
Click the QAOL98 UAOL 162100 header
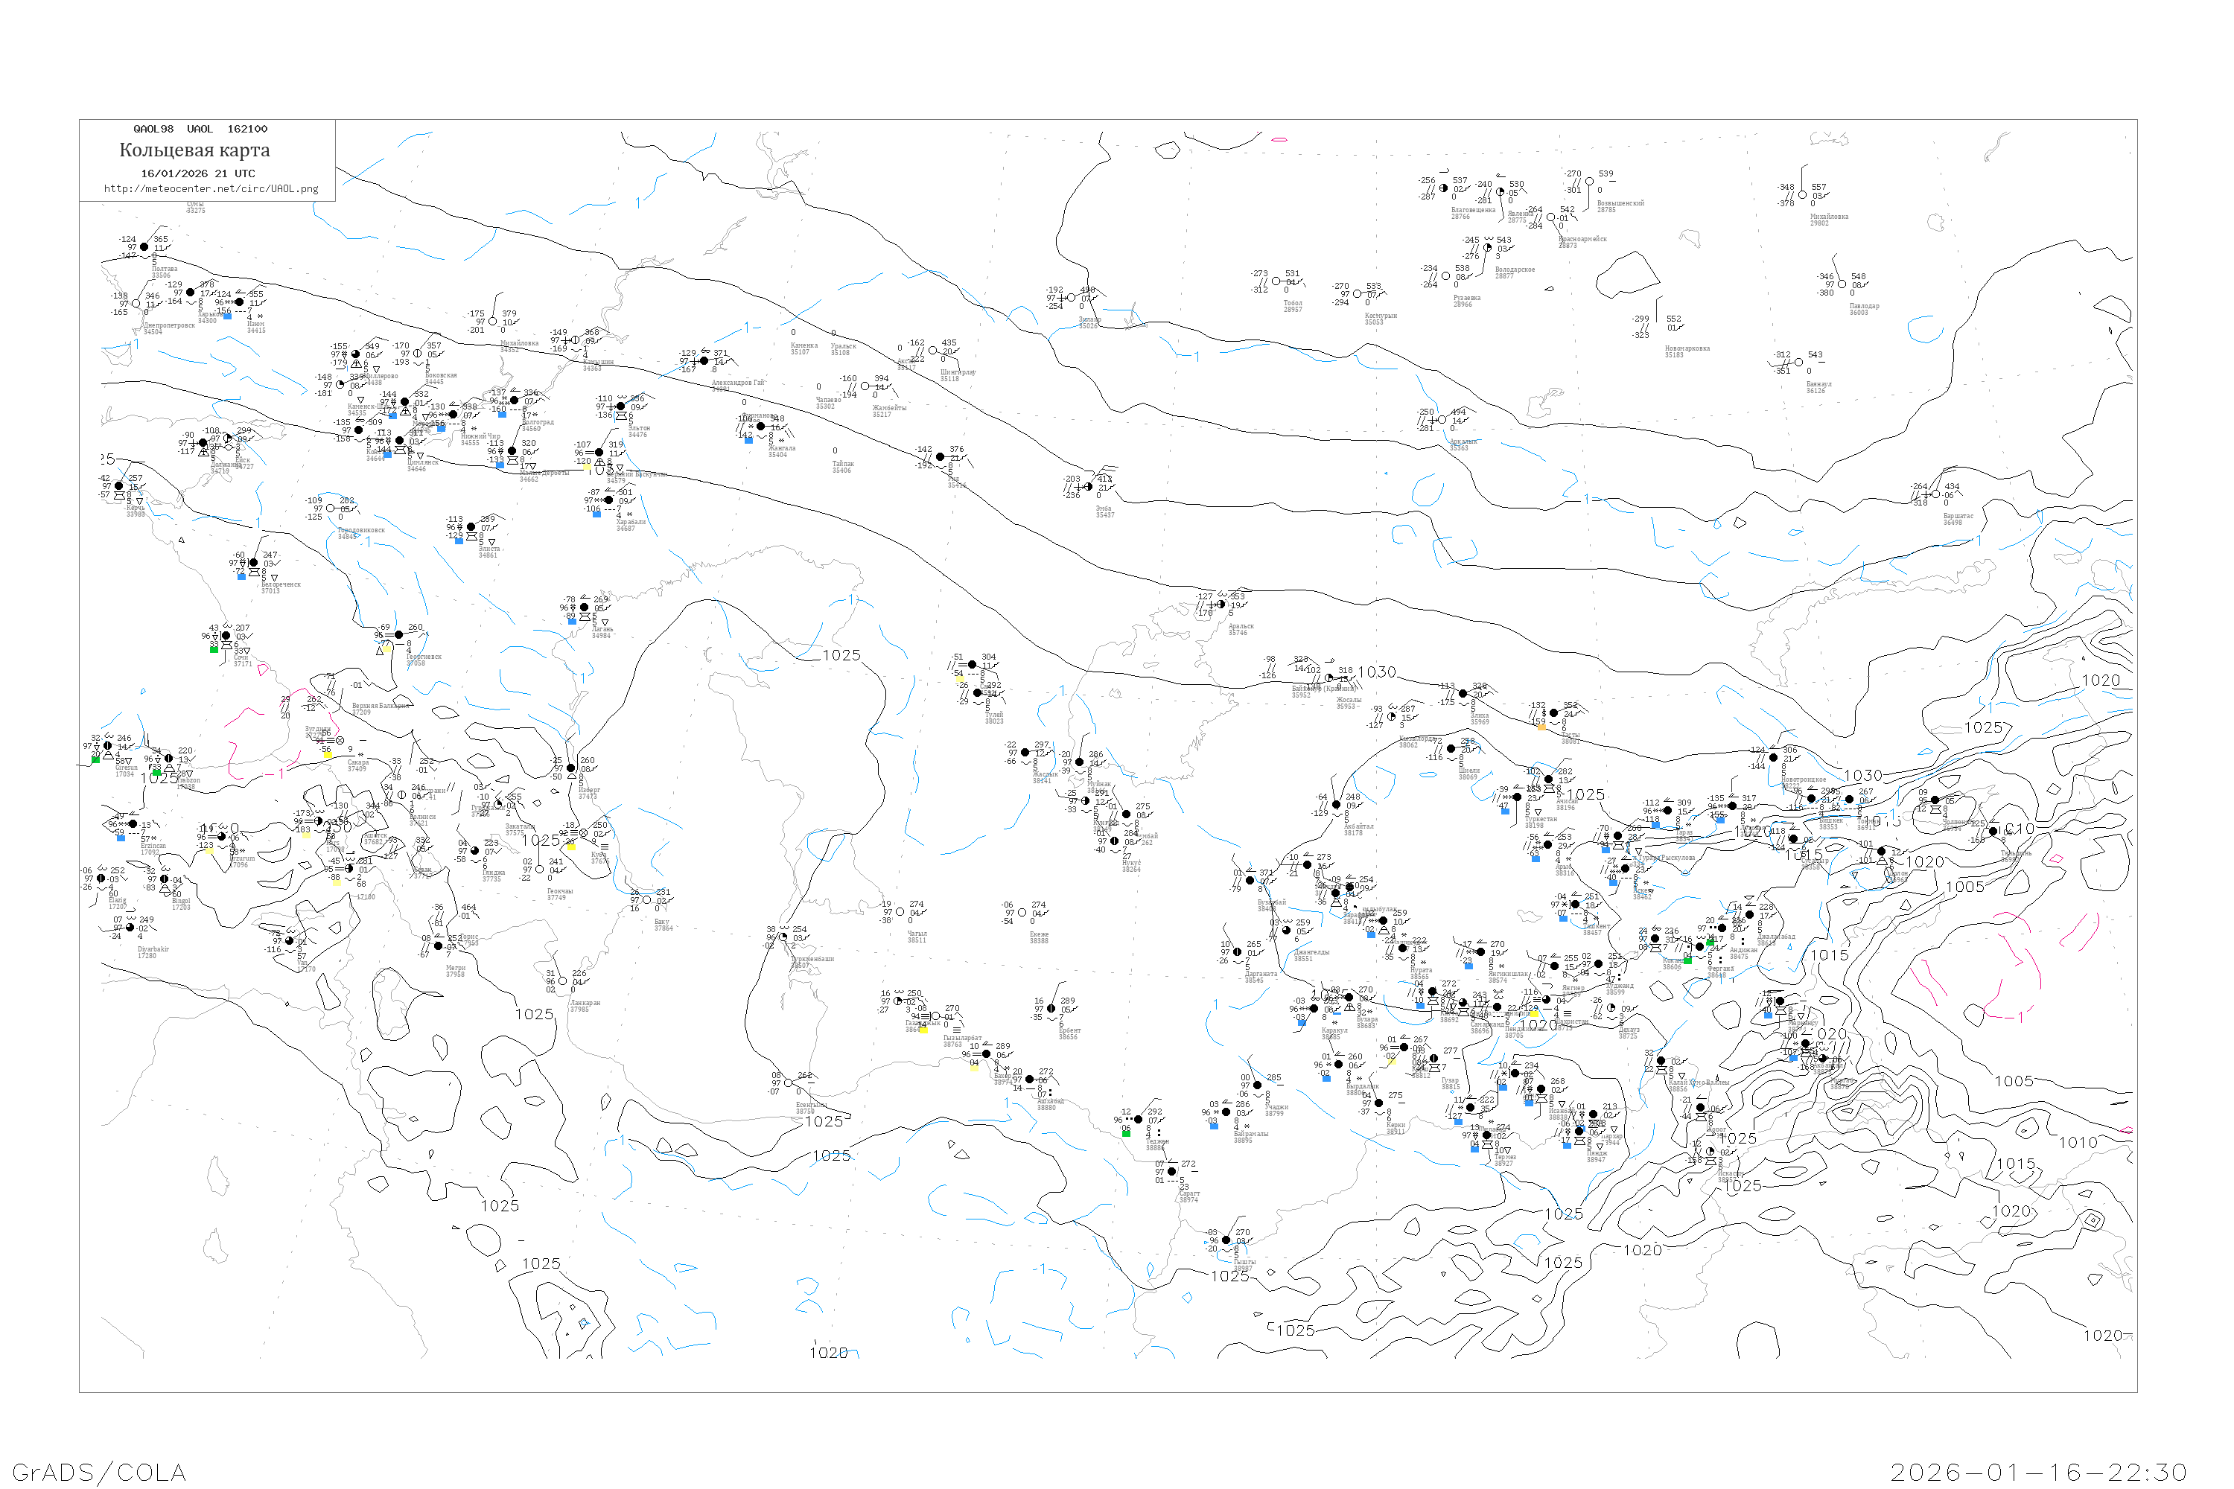[x=200, y=129]
